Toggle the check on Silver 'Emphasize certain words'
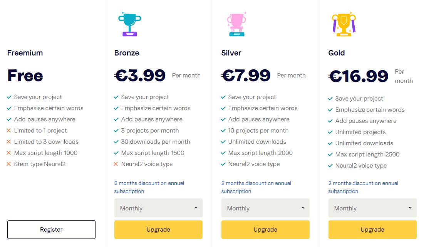The width and height of the screenshot is (424, 247). click(x=223, y=108)
